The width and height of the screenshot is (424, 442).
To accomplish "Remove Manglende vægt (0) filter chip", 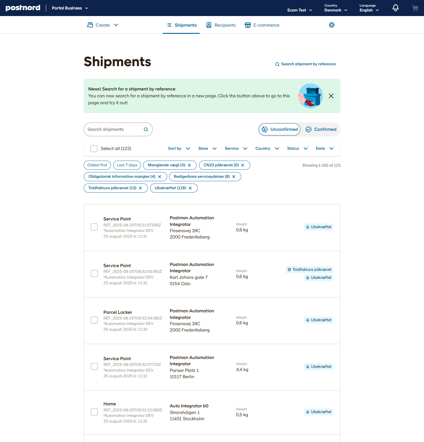I will click(189, 165).
